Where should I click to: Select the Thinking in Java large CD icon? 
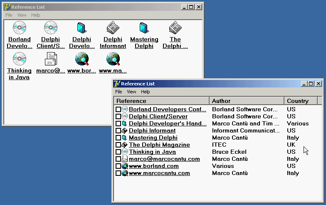point(19,59)
